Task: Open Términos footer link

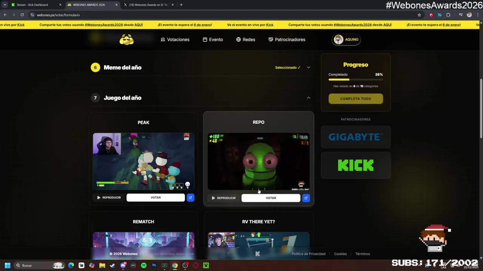Action: [x=363, y=254]
